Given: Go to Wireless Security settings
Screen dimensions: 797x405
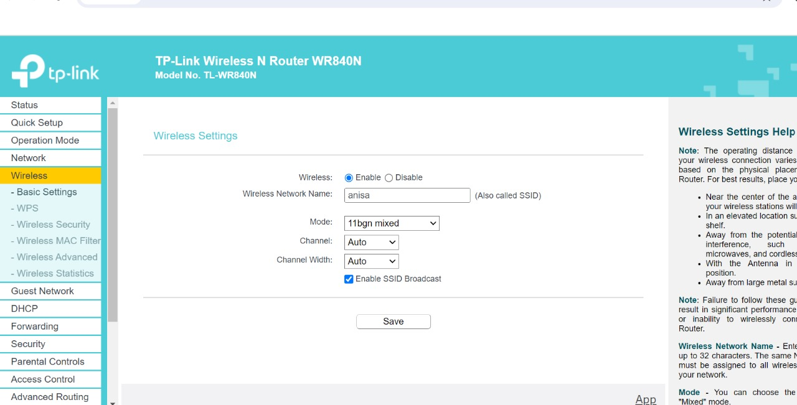Looking at the screenshot, I should 50,225.
